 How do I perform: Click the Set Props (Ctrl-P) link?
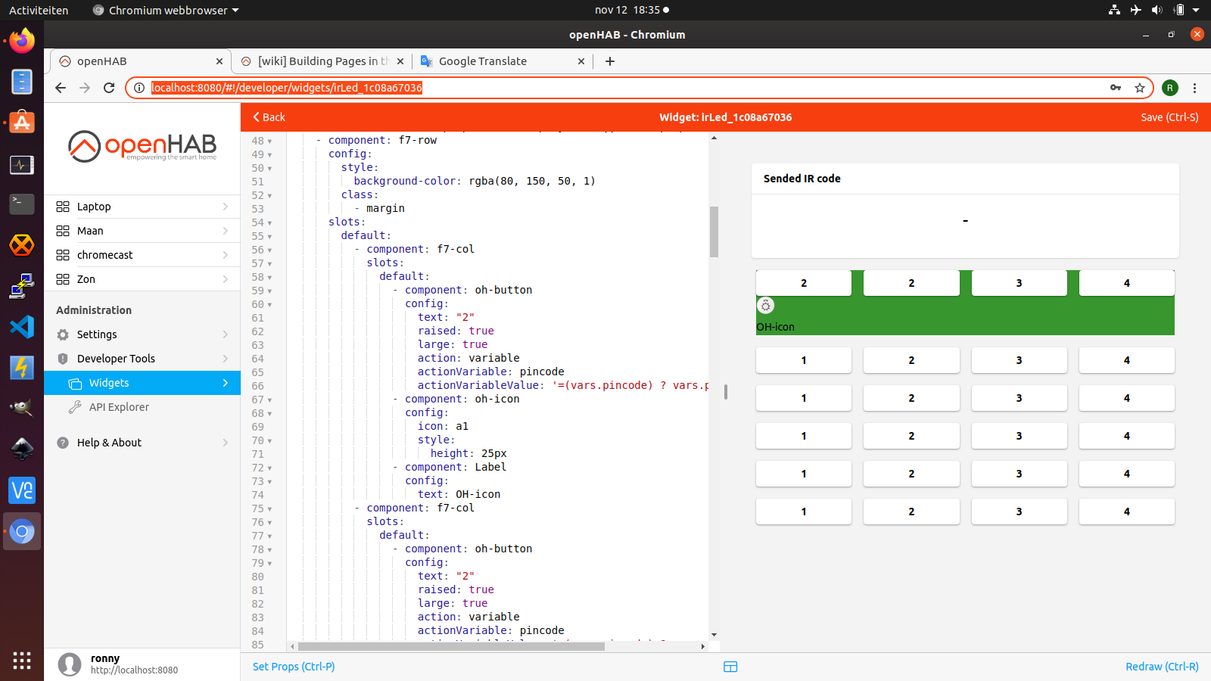click(294, 667)
